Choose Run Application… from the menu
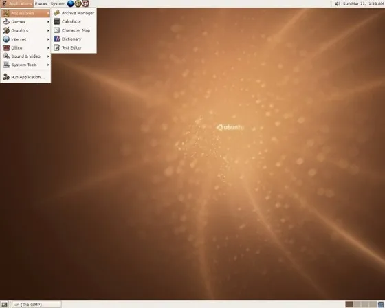 tap(25, 77)
